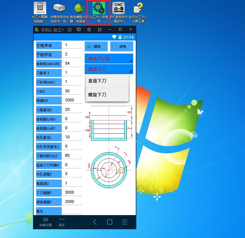Click the 进给速度F value field
The height and width of the screenshot is (238, 245).
(x=72, y=202)
